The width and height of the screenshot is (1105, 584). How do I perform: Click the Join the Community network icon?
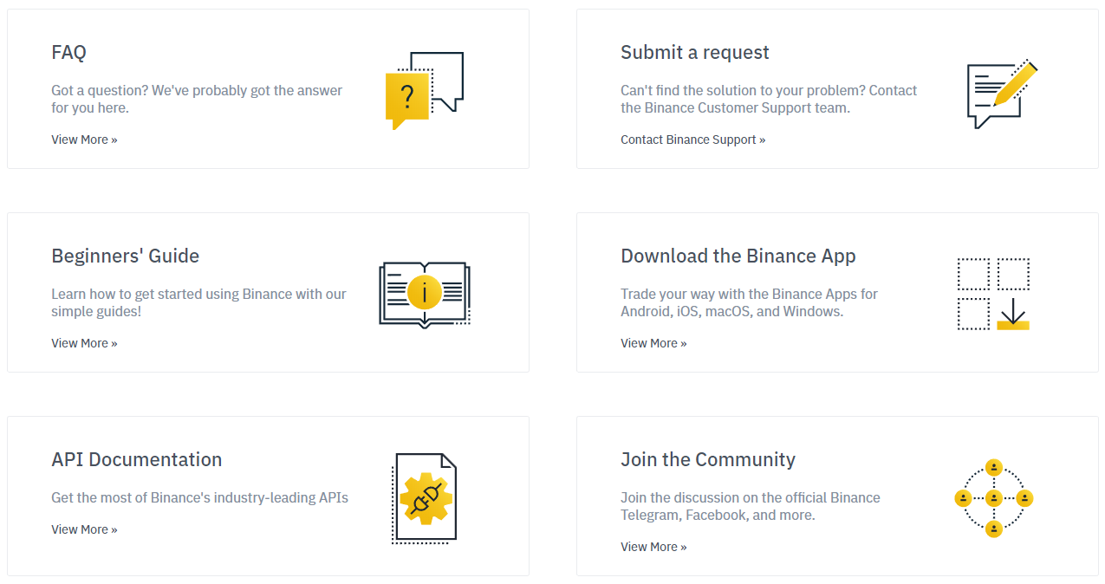pyautogui.click(x=993, y=498)
